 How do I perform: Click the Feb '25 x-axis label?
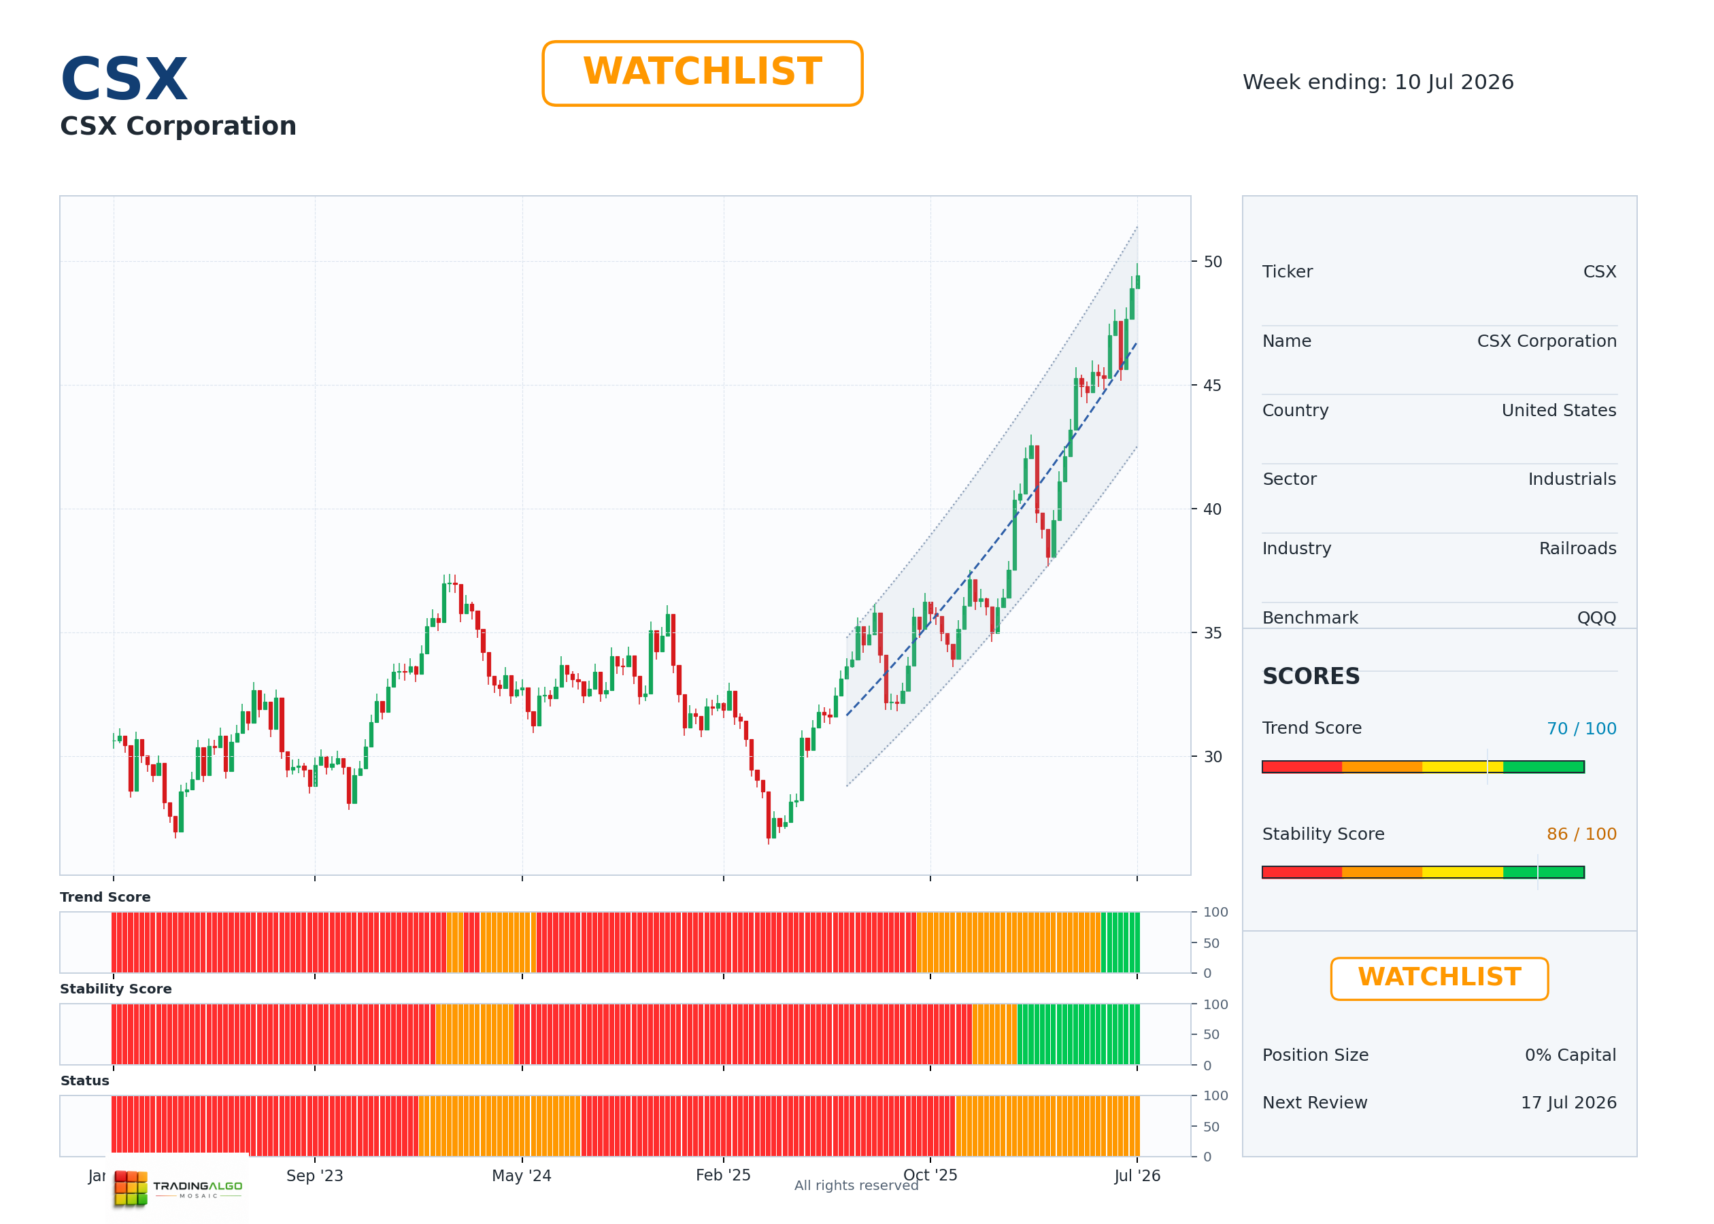pos(723,1176)
